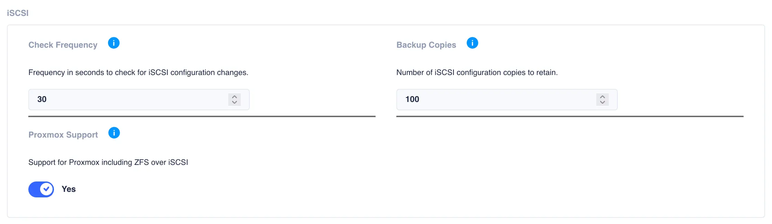
Task: Click the decrement arrow on Backup Copies
Action: (602, 103)
